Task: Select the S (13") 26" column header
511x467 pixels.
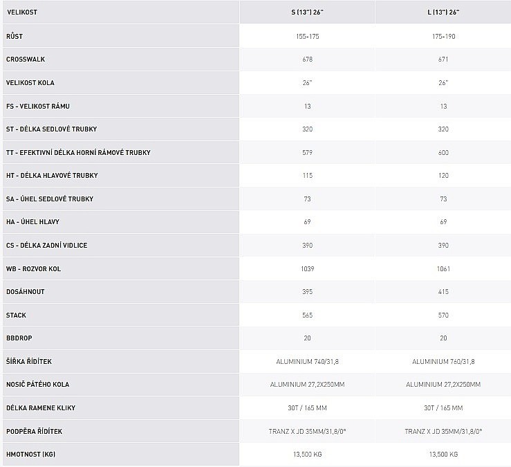Action: coord(307,12)
